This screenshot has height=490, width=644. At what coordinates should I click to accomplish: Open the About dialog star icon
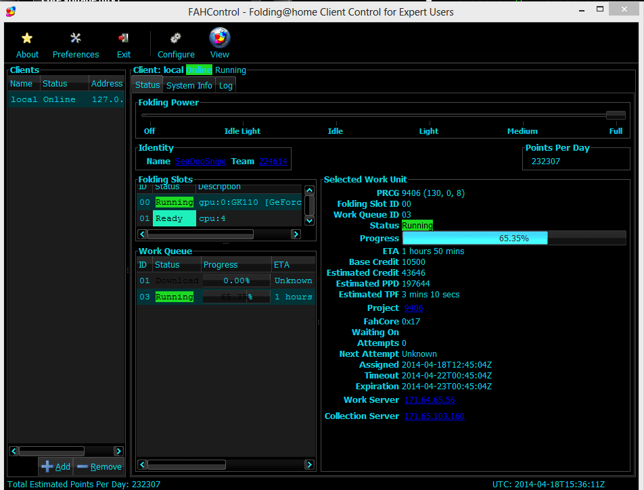click(27, 38)
